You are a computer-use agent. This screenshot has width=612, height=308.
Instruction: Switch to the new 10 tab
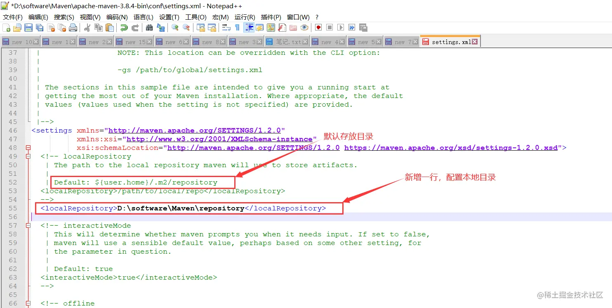click(x=21, y=42)
